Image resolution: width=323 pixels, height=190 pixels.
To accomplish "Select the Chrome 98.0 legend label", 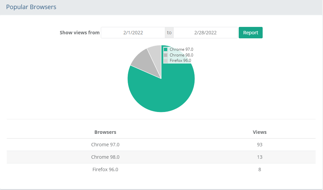I will coord(181,55).
